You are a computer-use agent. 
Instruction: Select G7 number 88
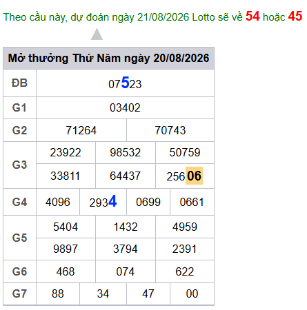[58, 293]
